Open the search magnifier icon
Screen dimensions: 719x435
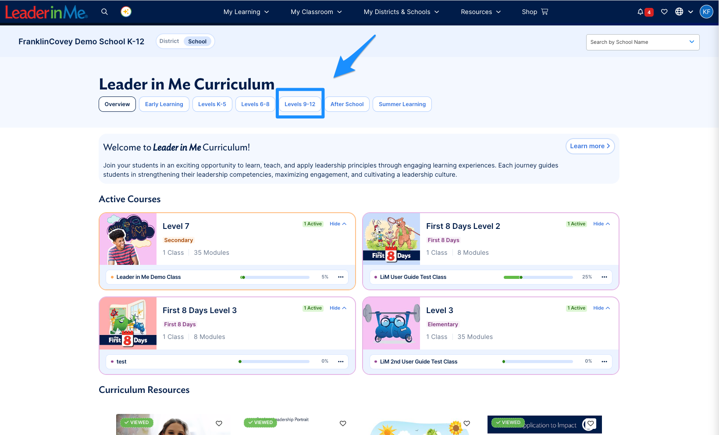(x=104, y=12)
